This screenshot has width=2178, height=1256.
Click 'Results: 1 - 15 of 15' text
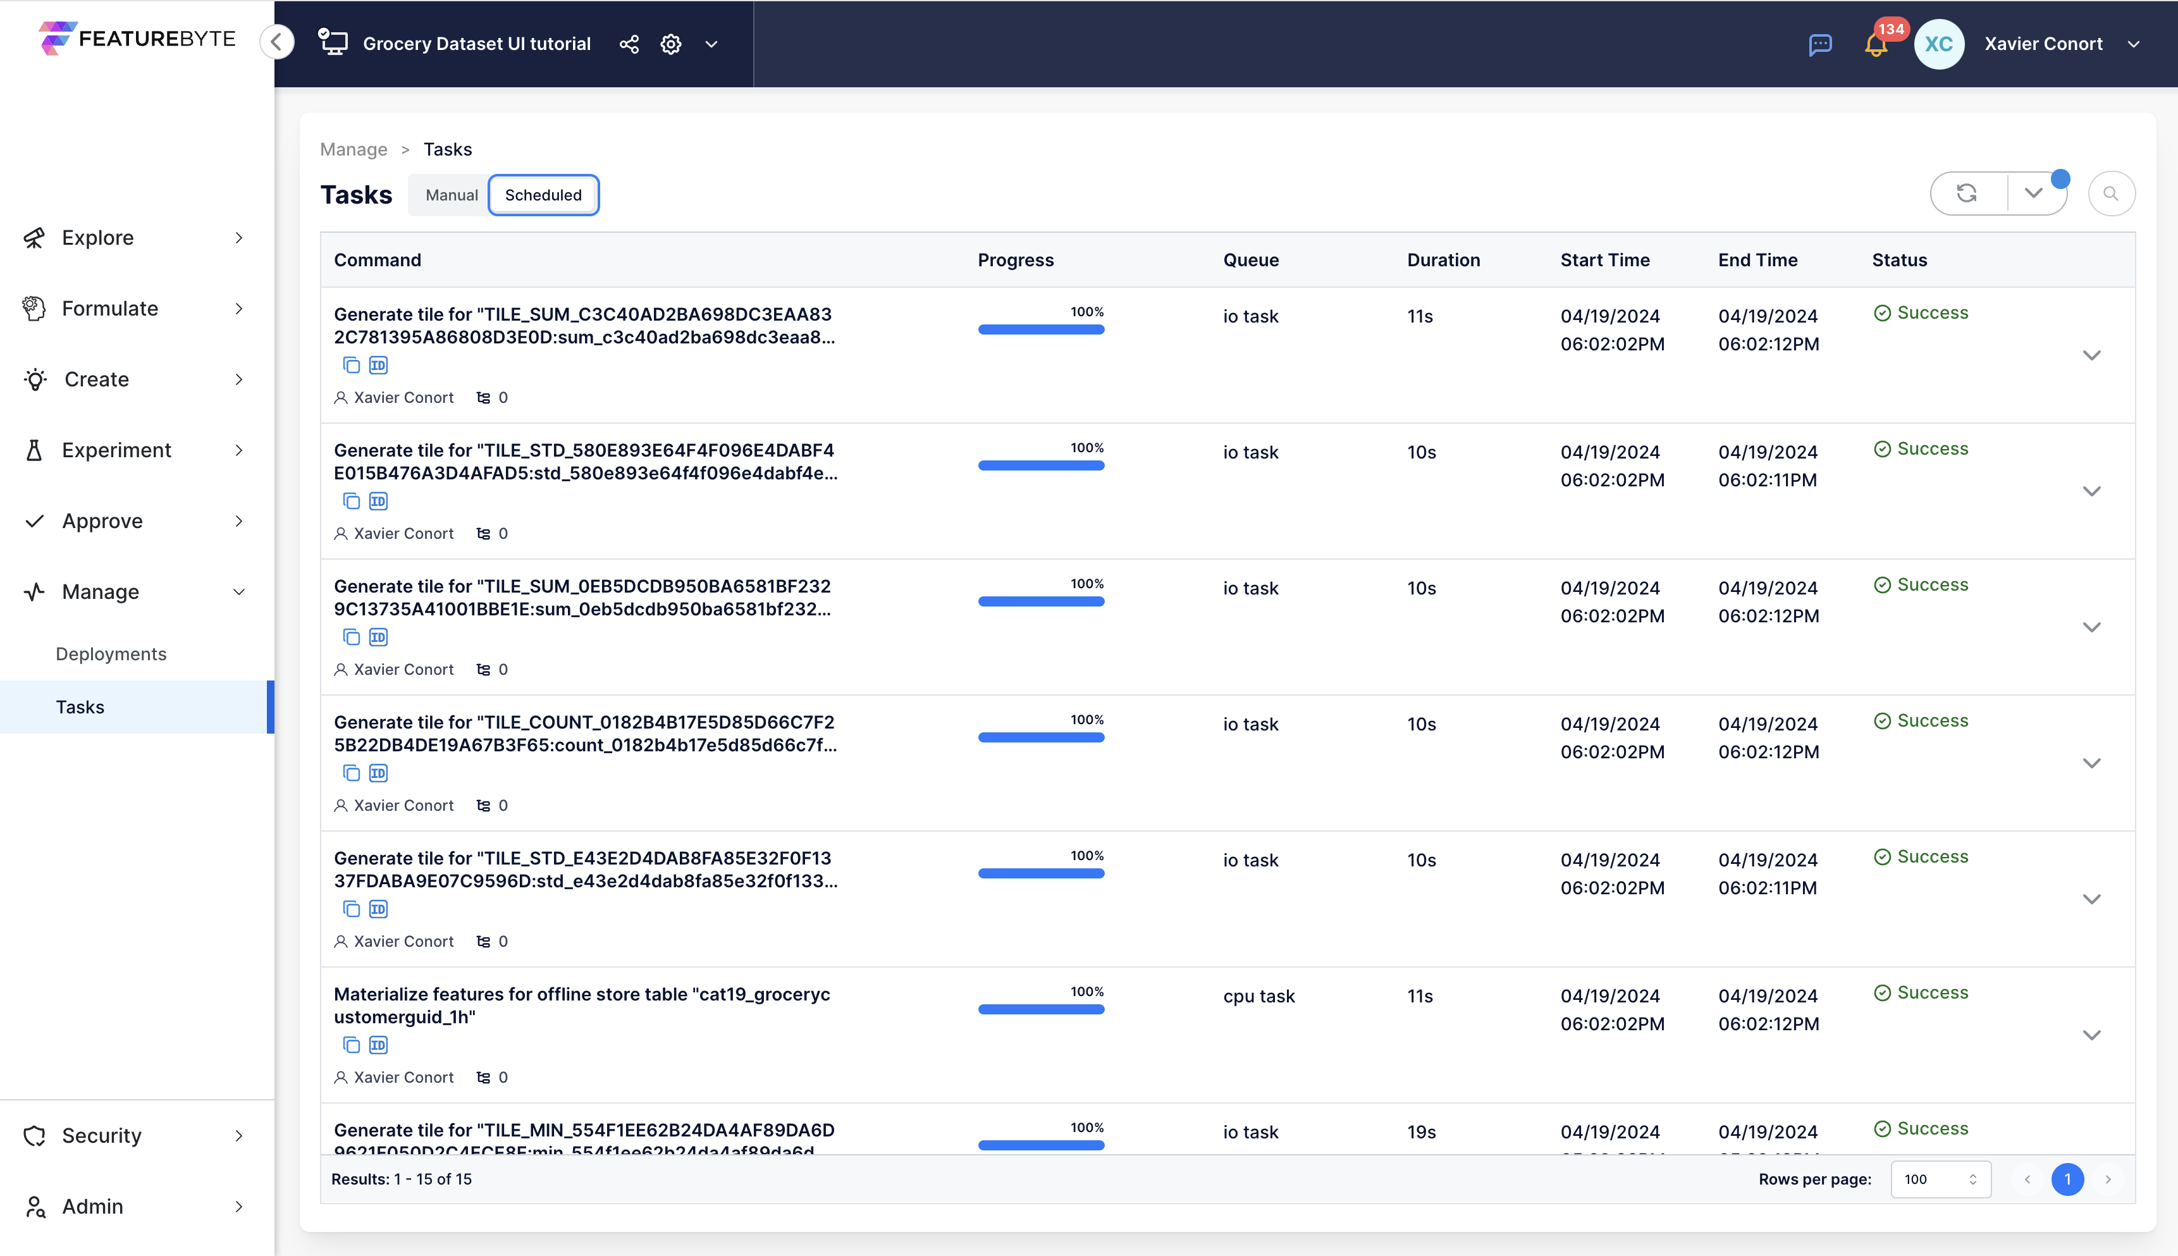coord(401,1179)
